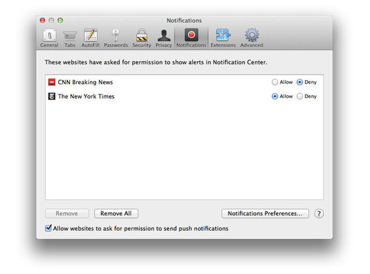Open the Advanced gear pane

pyautogui.click(x=251, y=38)
